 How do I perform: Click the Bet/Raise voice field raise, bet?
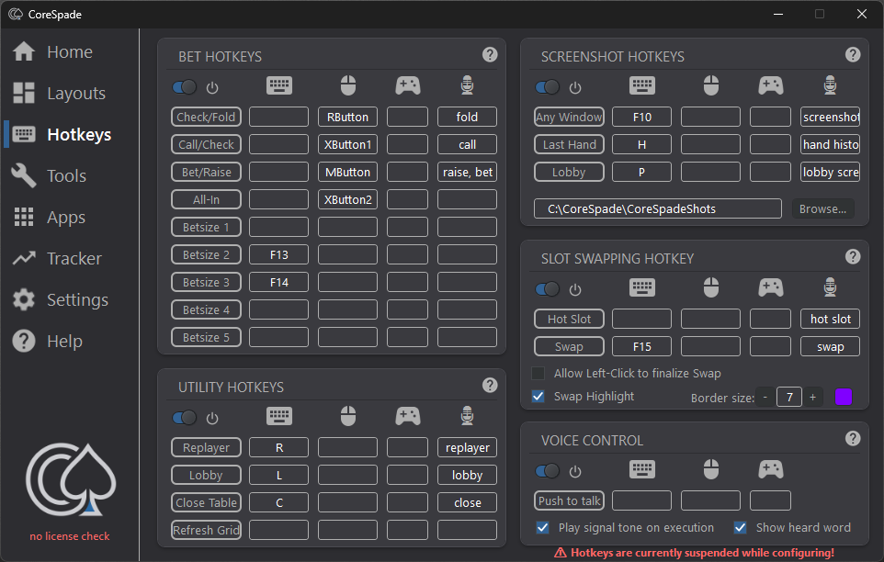(468, 172)
